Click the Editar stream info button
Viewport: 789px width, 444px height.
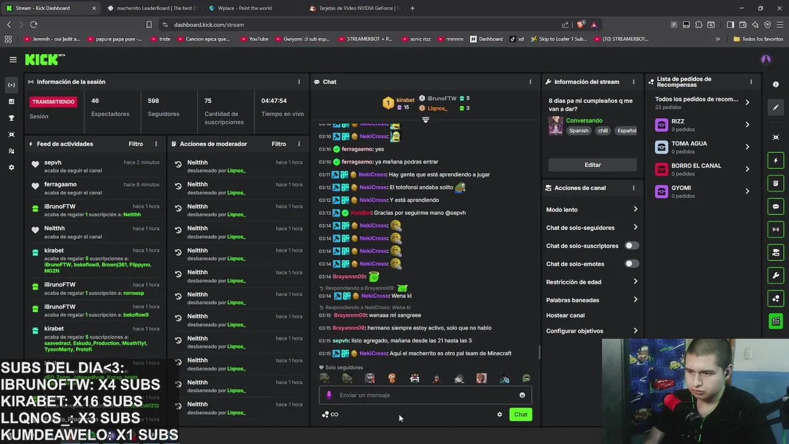click(592, 165)
